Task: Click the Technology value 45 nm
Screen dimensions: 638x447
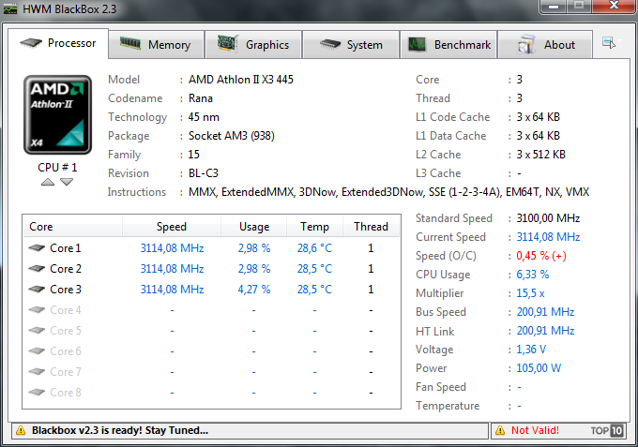Action: click(204, 117)
